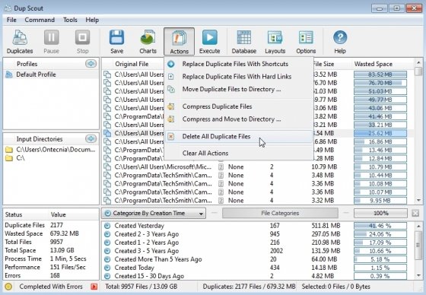Select Delete All Duplicate Files

click(x=239, y=136)
